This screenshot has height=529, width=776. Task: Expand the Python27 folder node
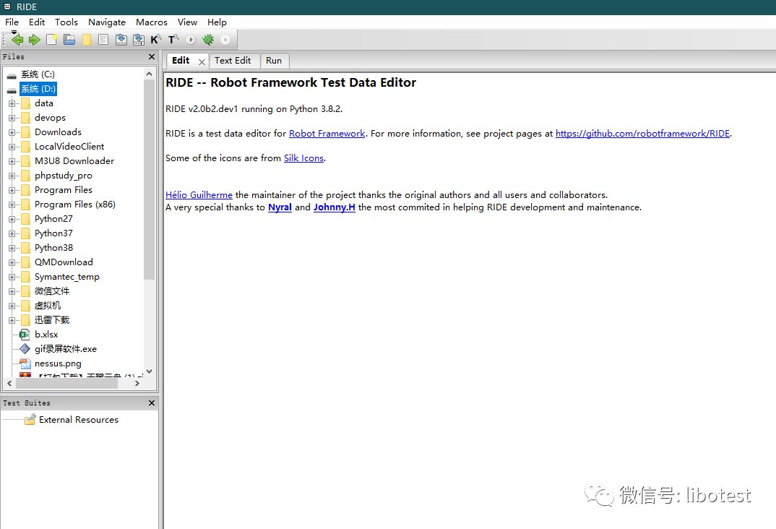pyautogui.click(x=12, y=219)
